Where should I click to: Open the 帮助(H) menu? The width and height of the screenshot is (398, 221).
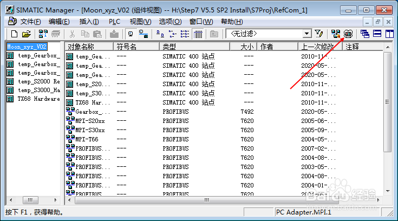point(232,22)
